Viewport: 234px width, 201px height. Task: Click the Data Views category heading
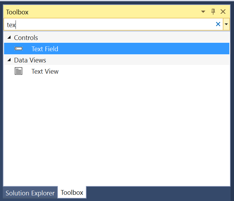point(30,60)
